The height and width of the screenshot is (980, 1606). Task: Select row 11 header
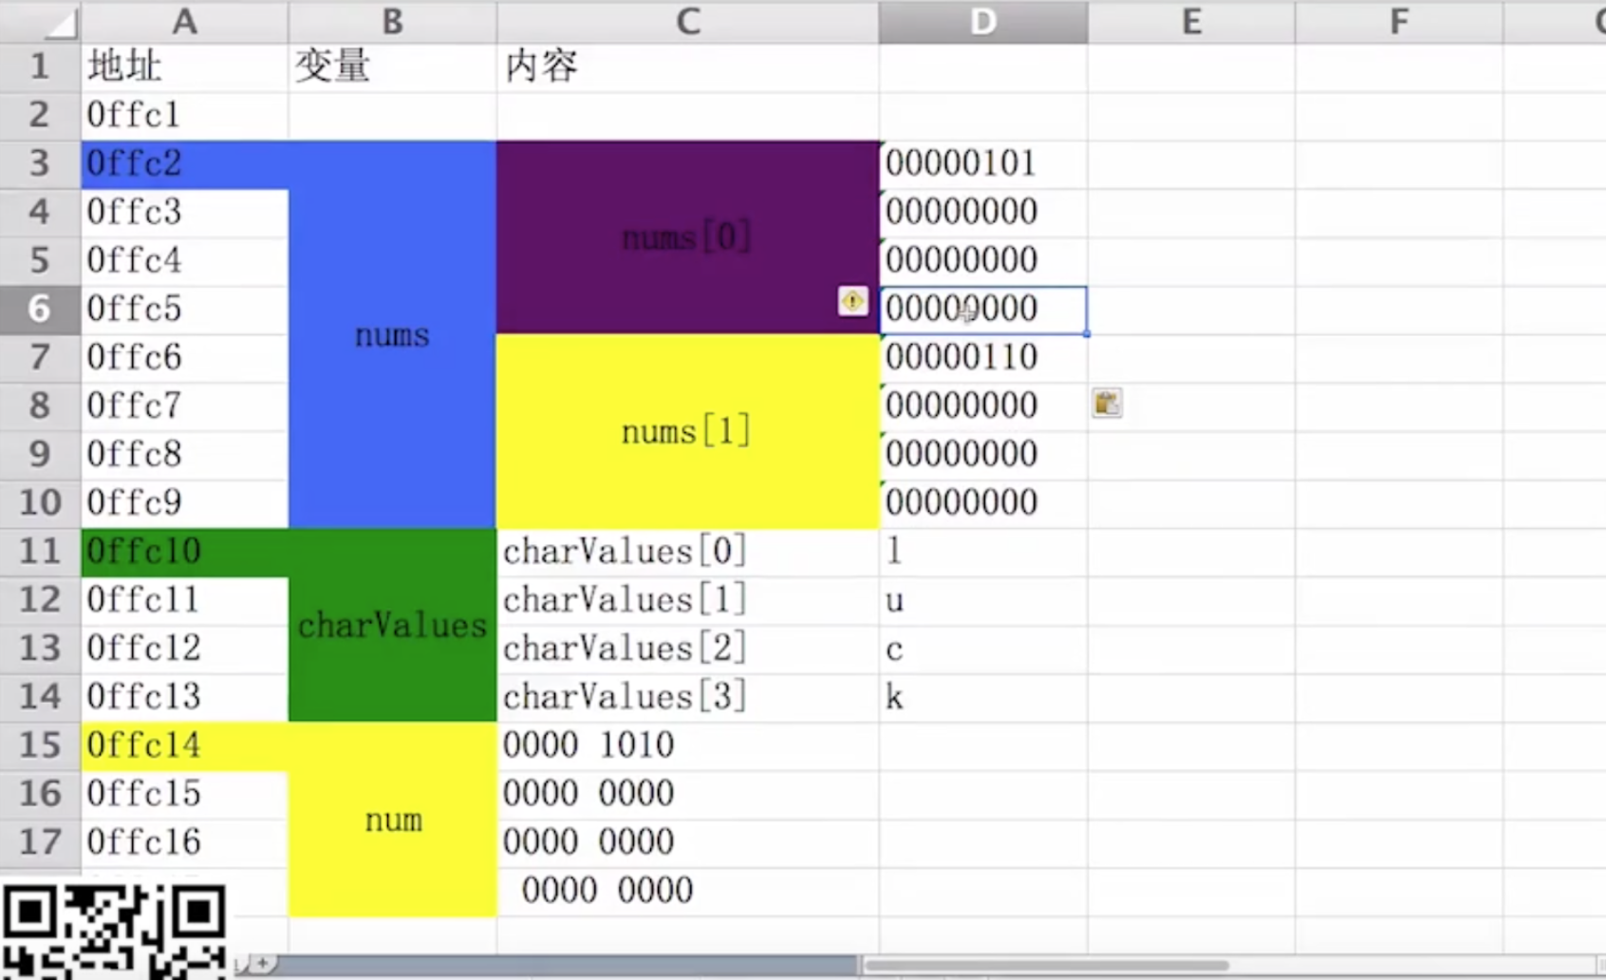click(x=40, y=552)
